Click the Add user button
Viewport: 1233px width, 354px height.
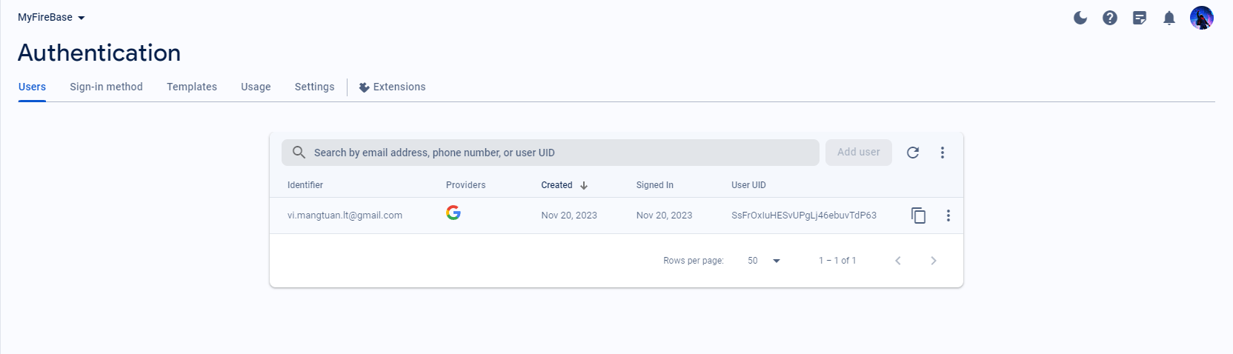[858, 153]
